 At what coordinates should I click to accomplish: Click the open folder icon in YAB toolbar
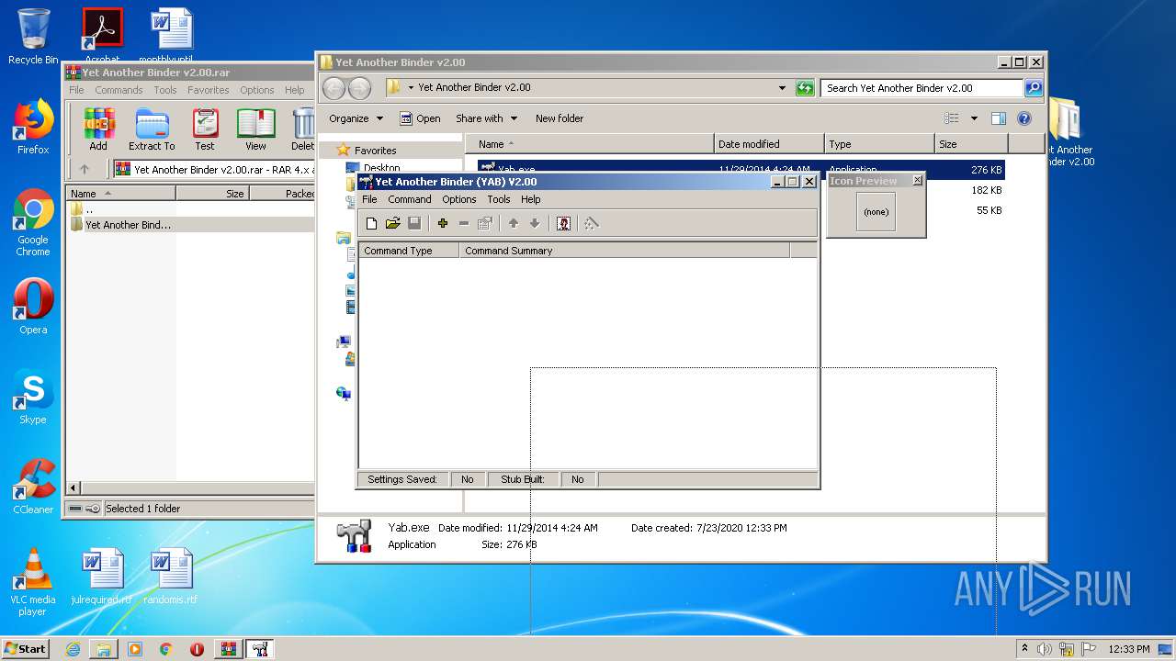click(392, 223)
